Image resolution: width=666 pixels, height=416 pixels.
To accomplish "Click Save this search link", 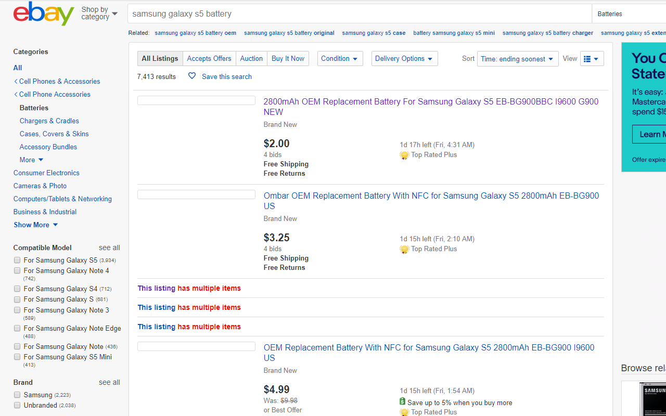I will pos(227,76).
